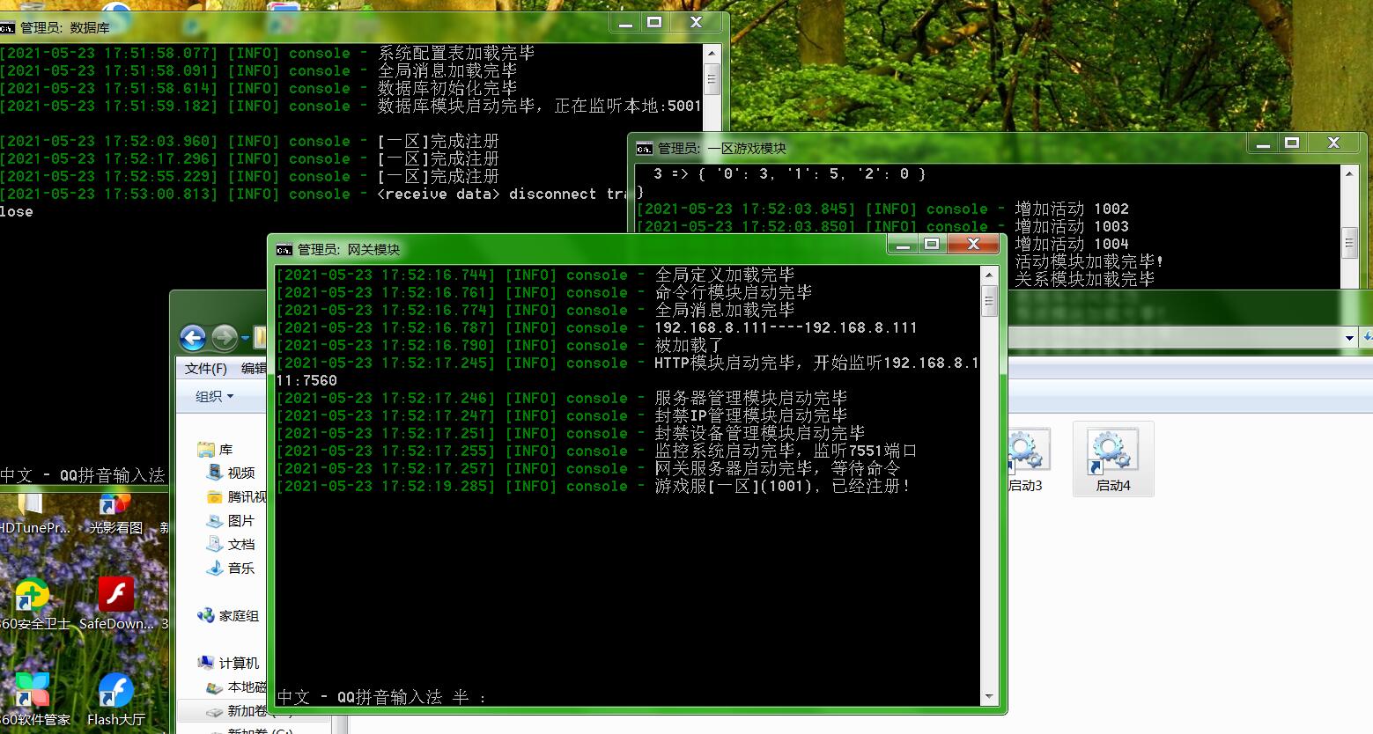This screenshot has height=734, width=1373.
Task: Expand the Explorer address bar history dropdown
Action: click(1349, 337)
